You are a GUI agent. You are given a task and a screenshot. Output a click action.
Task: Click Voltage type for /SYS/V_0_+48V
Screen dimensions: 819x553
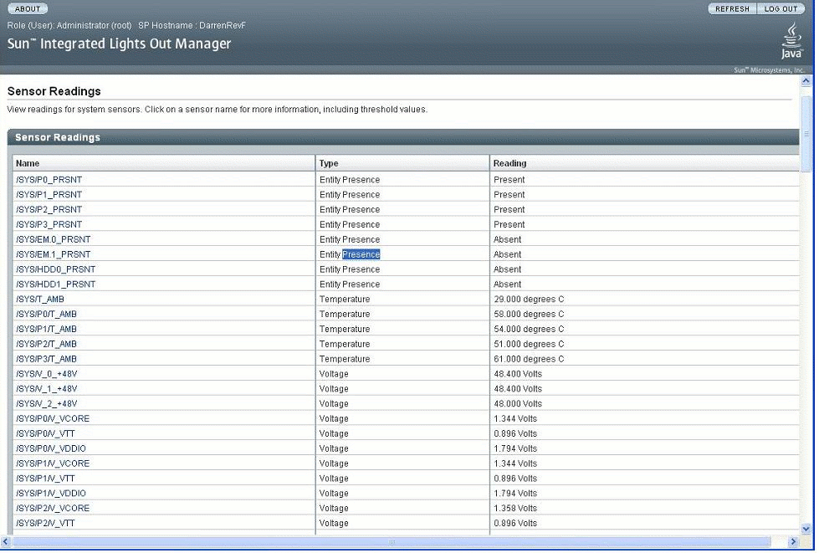click(334, 374)
